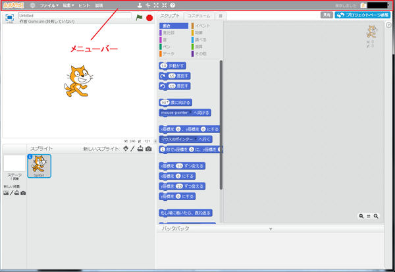Switch stage to full screen mode
This screenshot has height=272, width=395.
(10, 17)
